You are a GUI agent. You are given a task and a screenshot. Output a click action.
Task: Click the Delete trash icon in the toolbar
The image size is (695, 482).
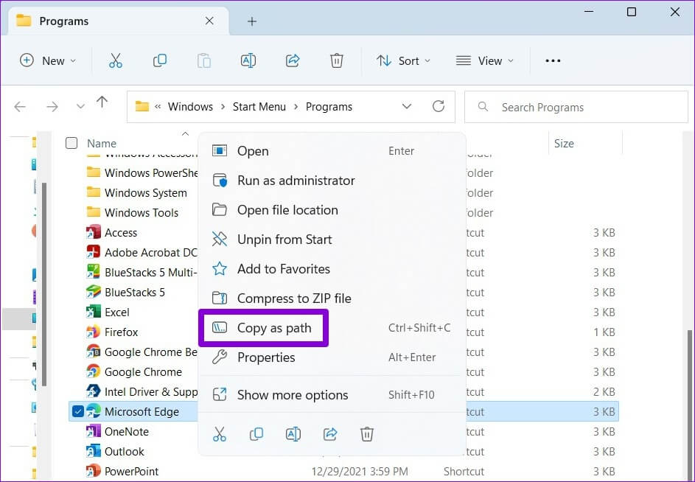tap(337, 60)
